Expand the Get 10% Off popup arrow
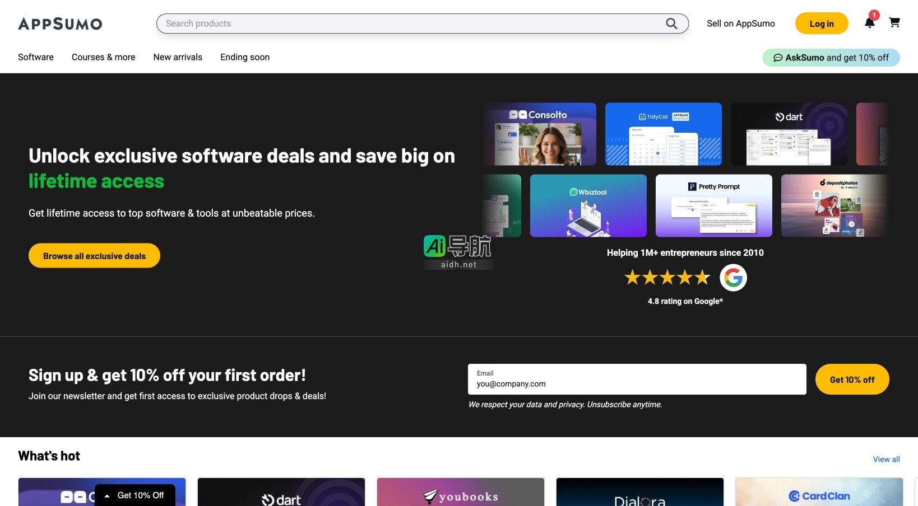The height and width of the screenshot is (506, 918). [x=107, y=496]
